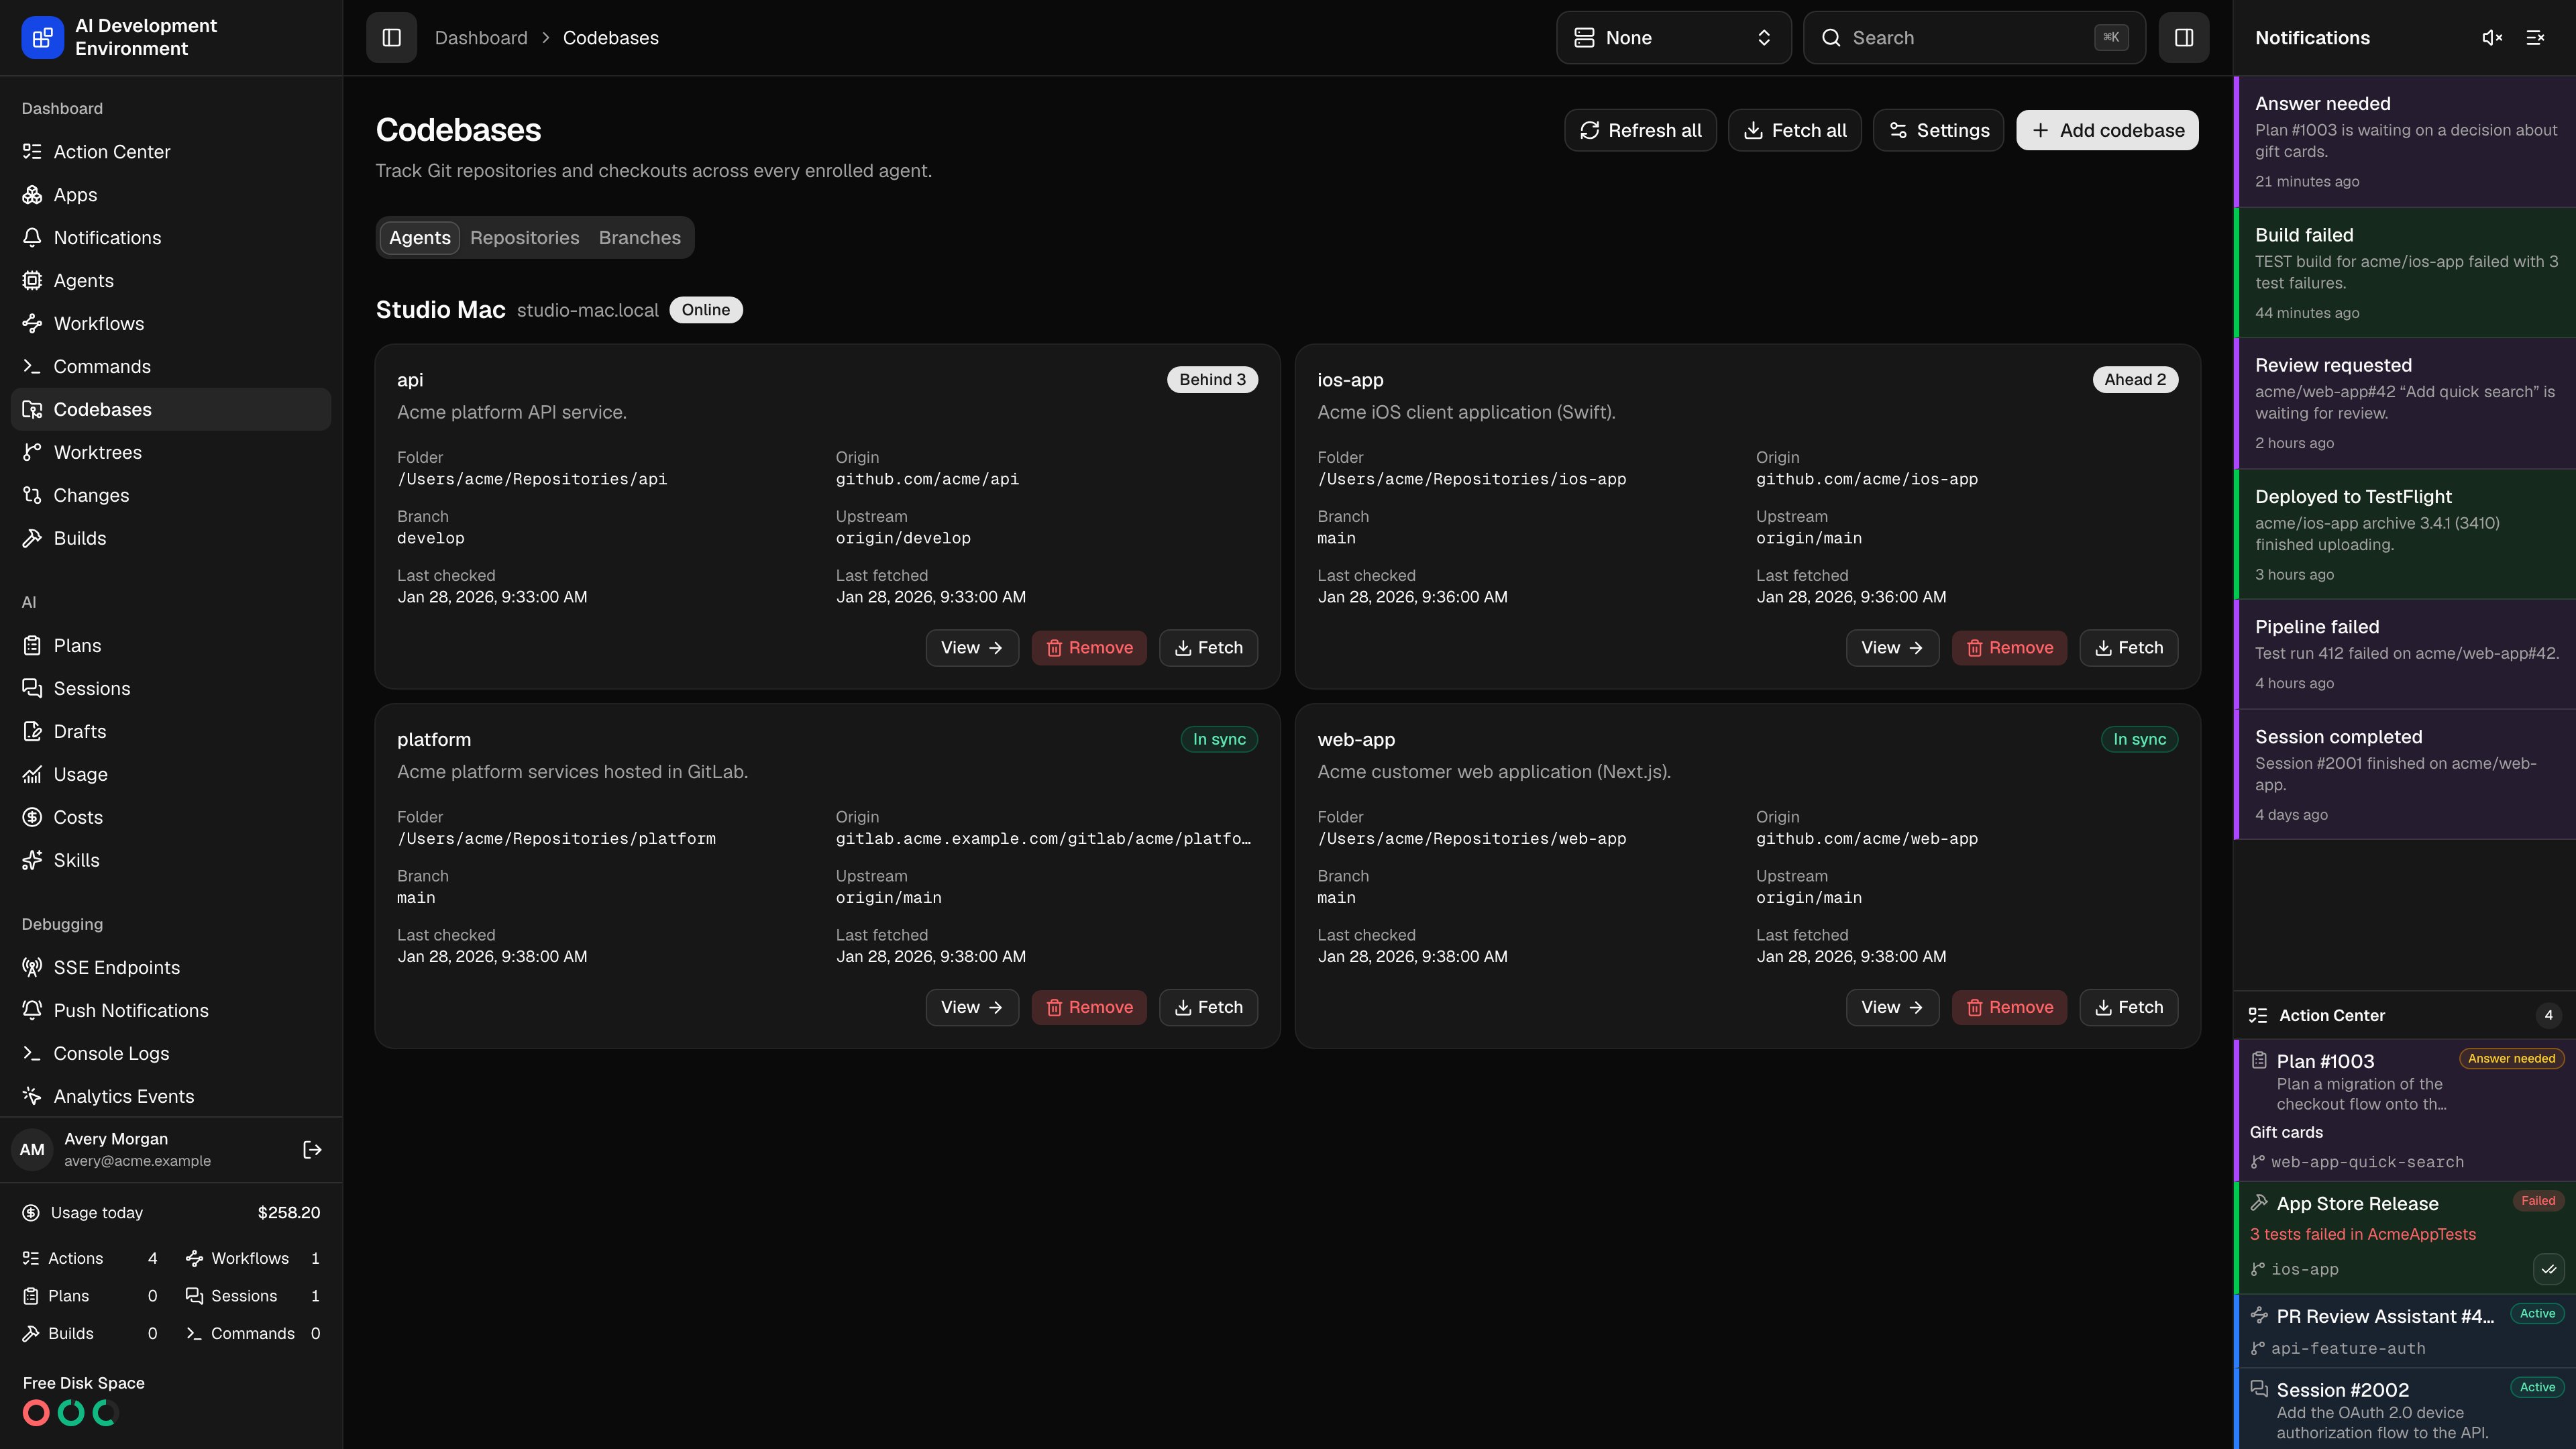Click Behind 3 badge on api card

tap(1212, 380)
